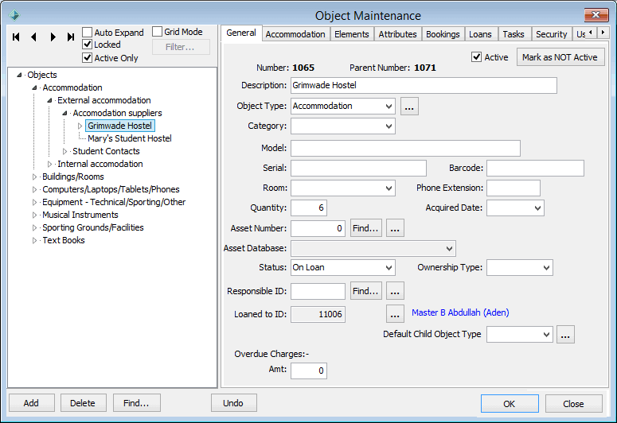Uncheck the Active checkbox
This screenshot has width=617, height=423.
coord(477,57)
